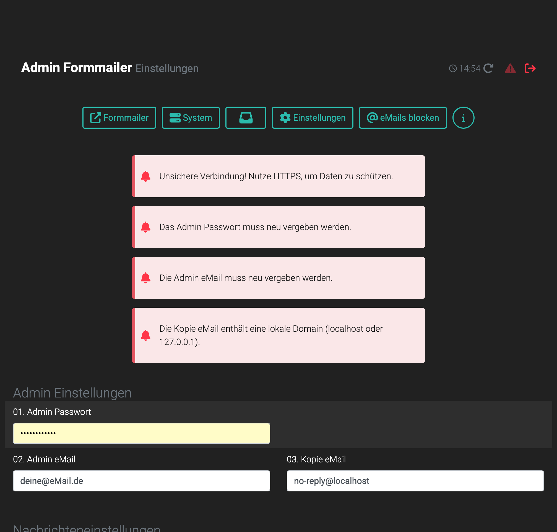Click the lokale Domain alert message
The width and height of the screenshot is (557, 532).
click(x=271, y=335)
